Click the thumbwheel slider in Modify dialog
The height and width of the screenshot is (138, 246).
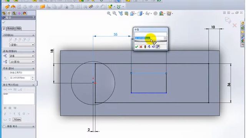click(151, 41)
